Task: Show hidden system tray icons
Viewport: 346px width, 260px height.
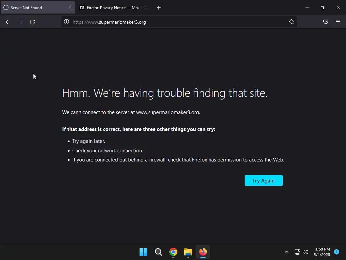Action: 287,252
